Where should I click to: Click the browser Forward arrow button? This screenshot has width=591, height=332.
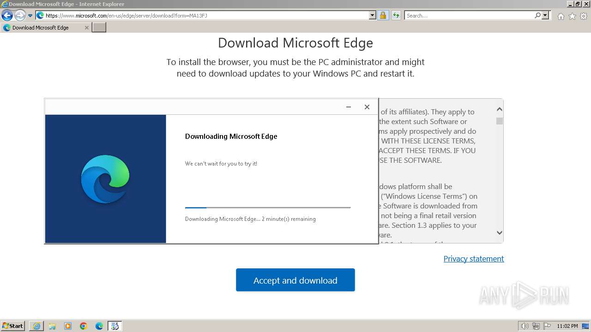[20, 15]
